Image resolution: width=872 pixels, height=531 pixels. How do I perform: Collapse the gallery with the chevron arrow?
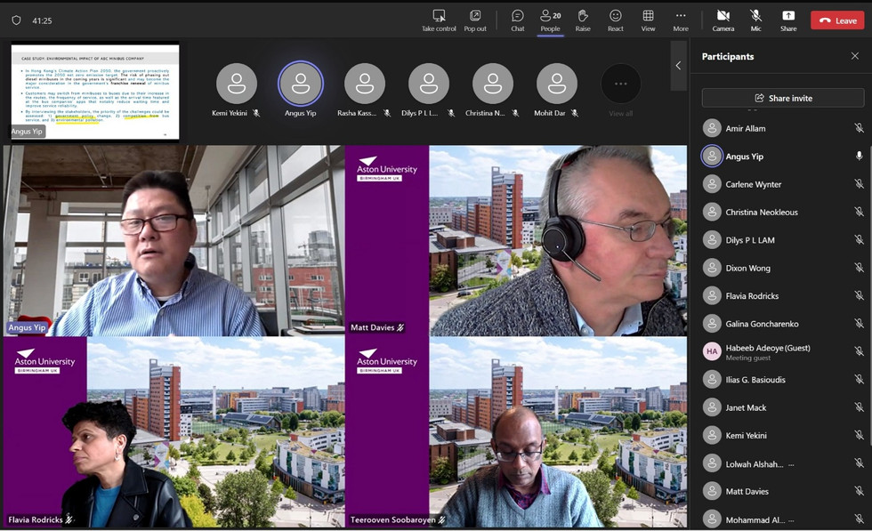click(678, 66)
